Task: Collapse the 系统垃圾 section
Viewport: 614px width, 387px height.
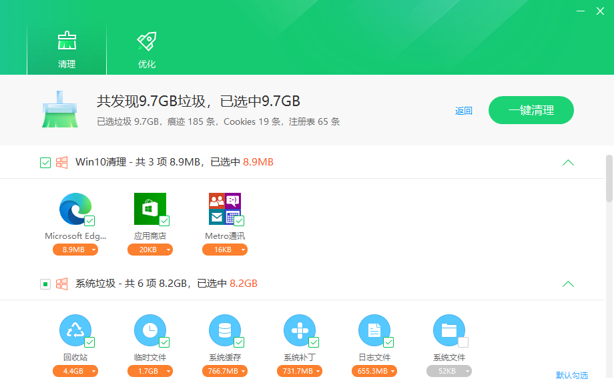Action: click(x=568, y=284)
